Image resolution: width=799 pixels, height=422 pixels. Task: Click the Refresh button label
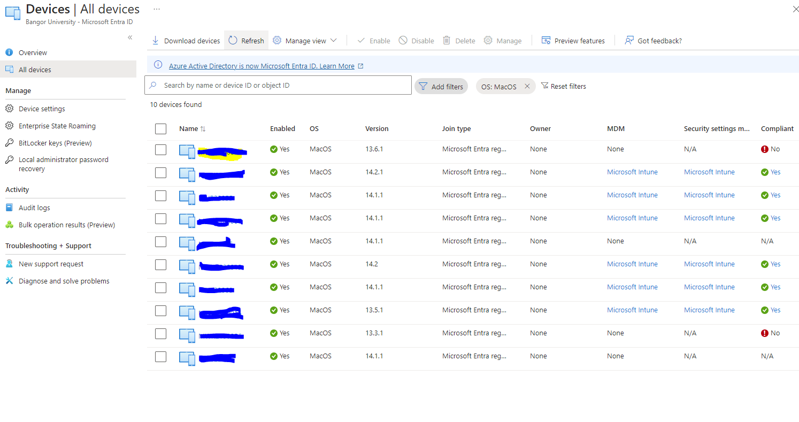click(252, 41)
